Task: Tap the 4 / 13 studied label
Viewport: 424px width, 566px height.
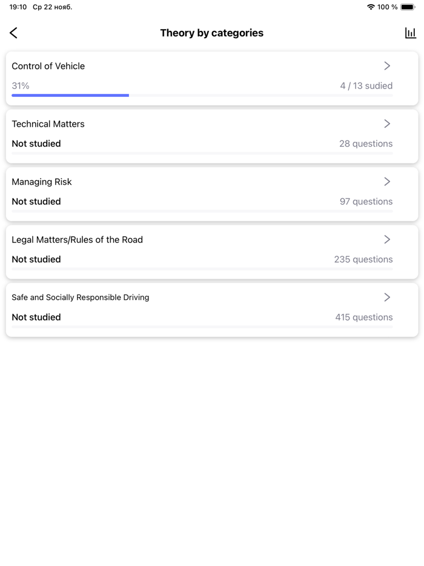Action: (x=366, y=85)
